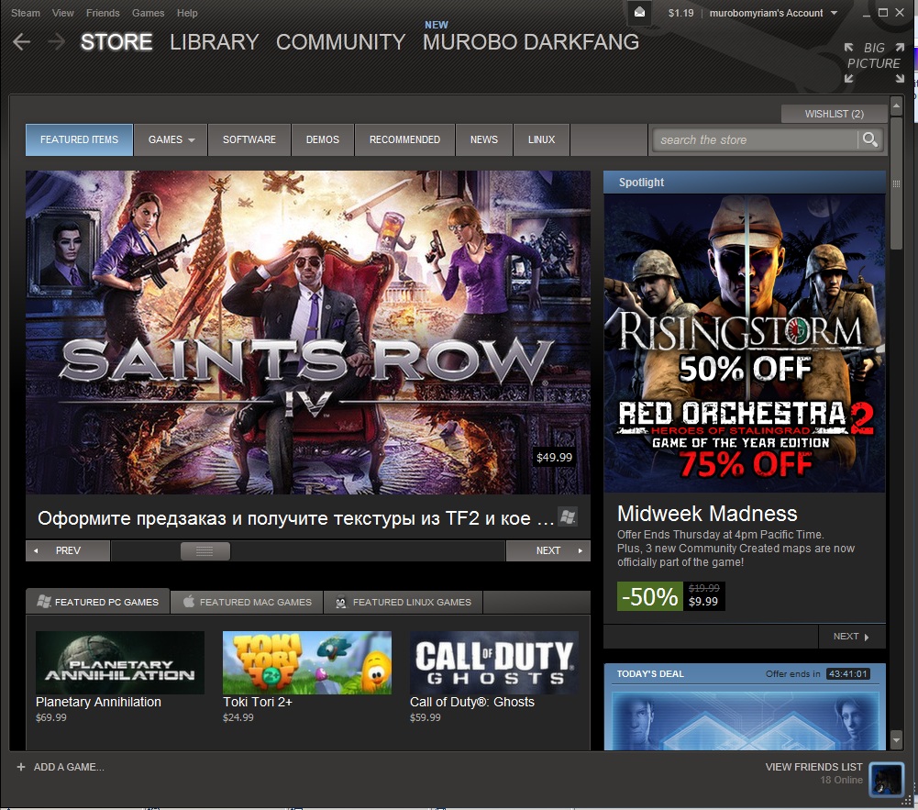Click the right arrow on NEXT below banner

[581, 550]
